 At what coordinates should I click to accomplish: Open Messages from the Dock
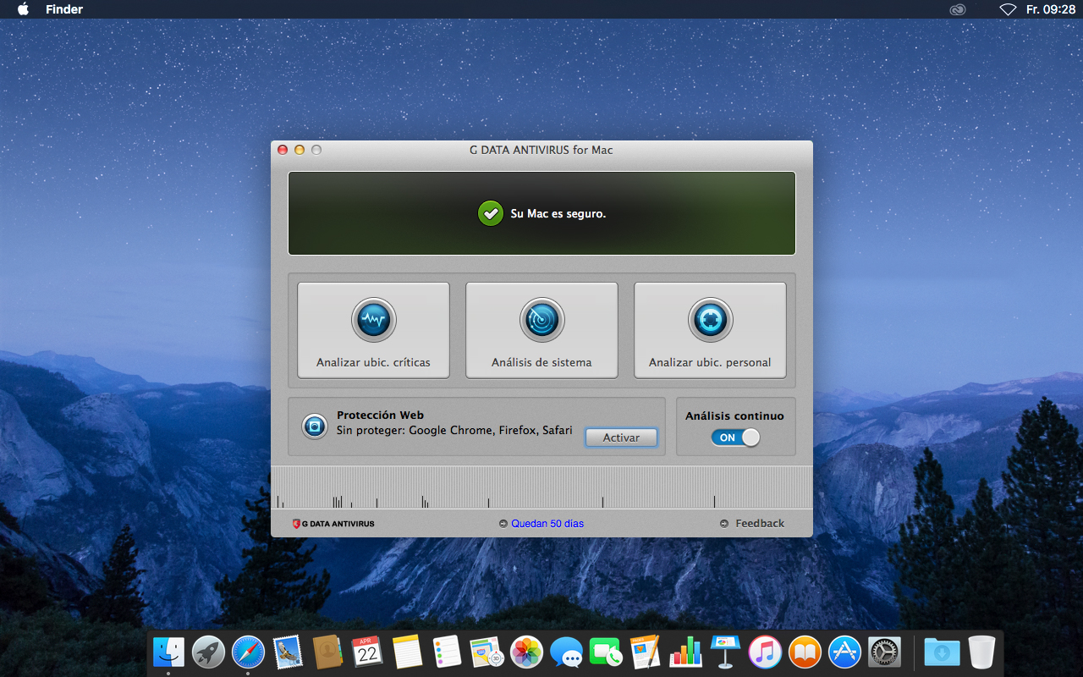pos(566,652)
